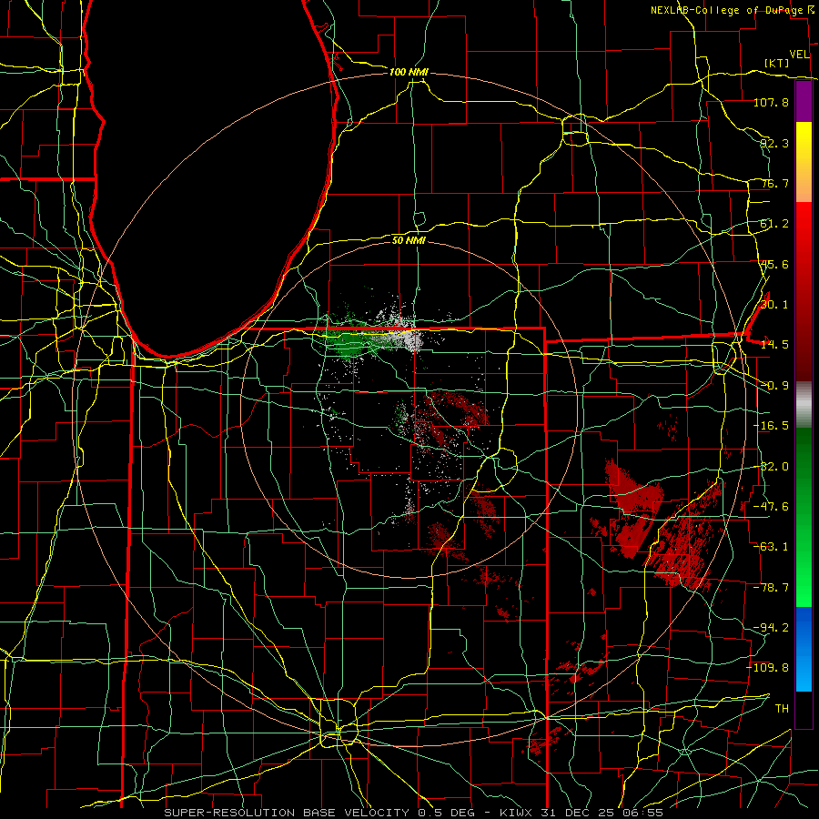Select the -94.2 legend value

[771, 628]
